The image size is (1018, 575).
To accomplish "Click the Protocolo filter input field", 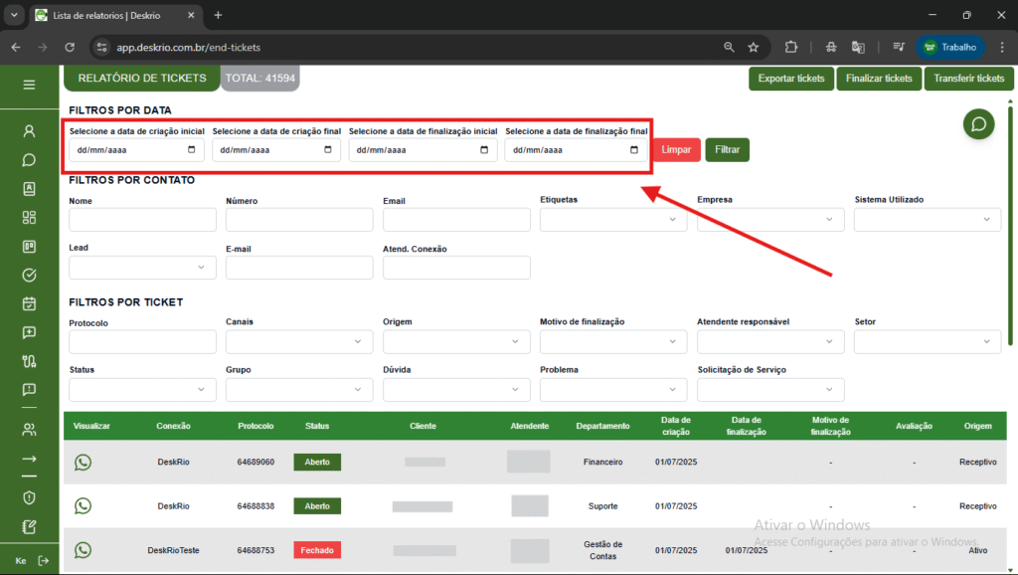I will (142, 342).
